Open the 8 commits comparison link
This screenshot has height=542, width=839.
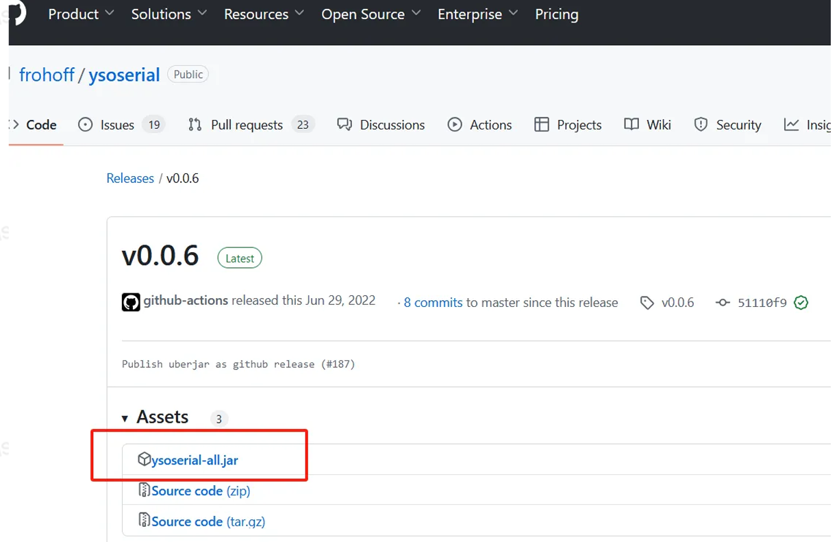[433, 302]
